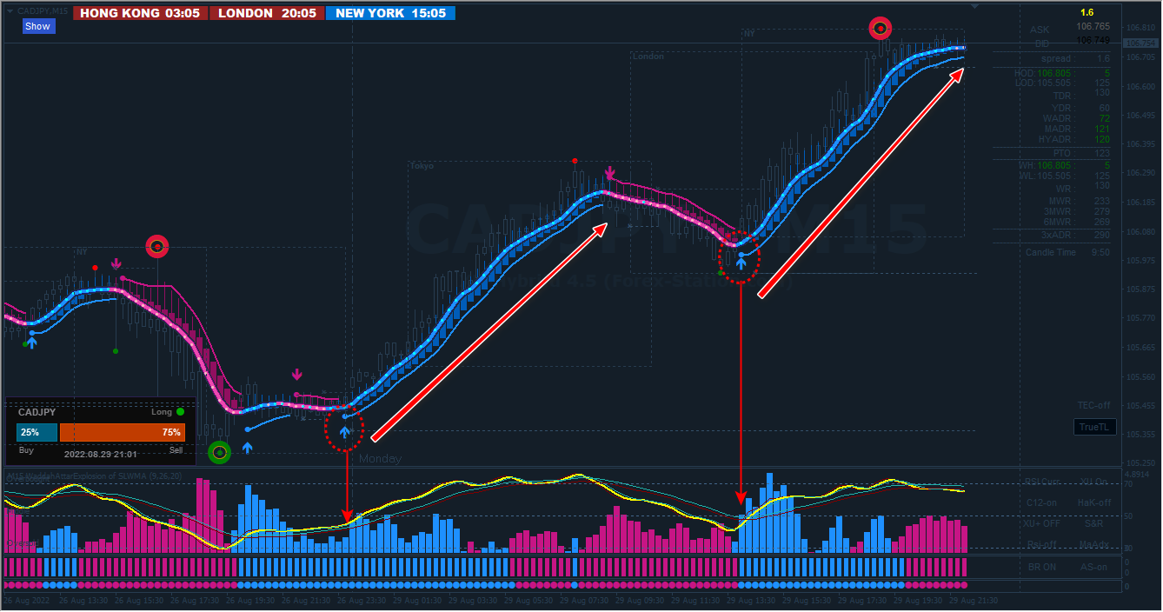Click the 25% Buy sentiment bar
Viewport: 1163px width, 612px height.
37,432
